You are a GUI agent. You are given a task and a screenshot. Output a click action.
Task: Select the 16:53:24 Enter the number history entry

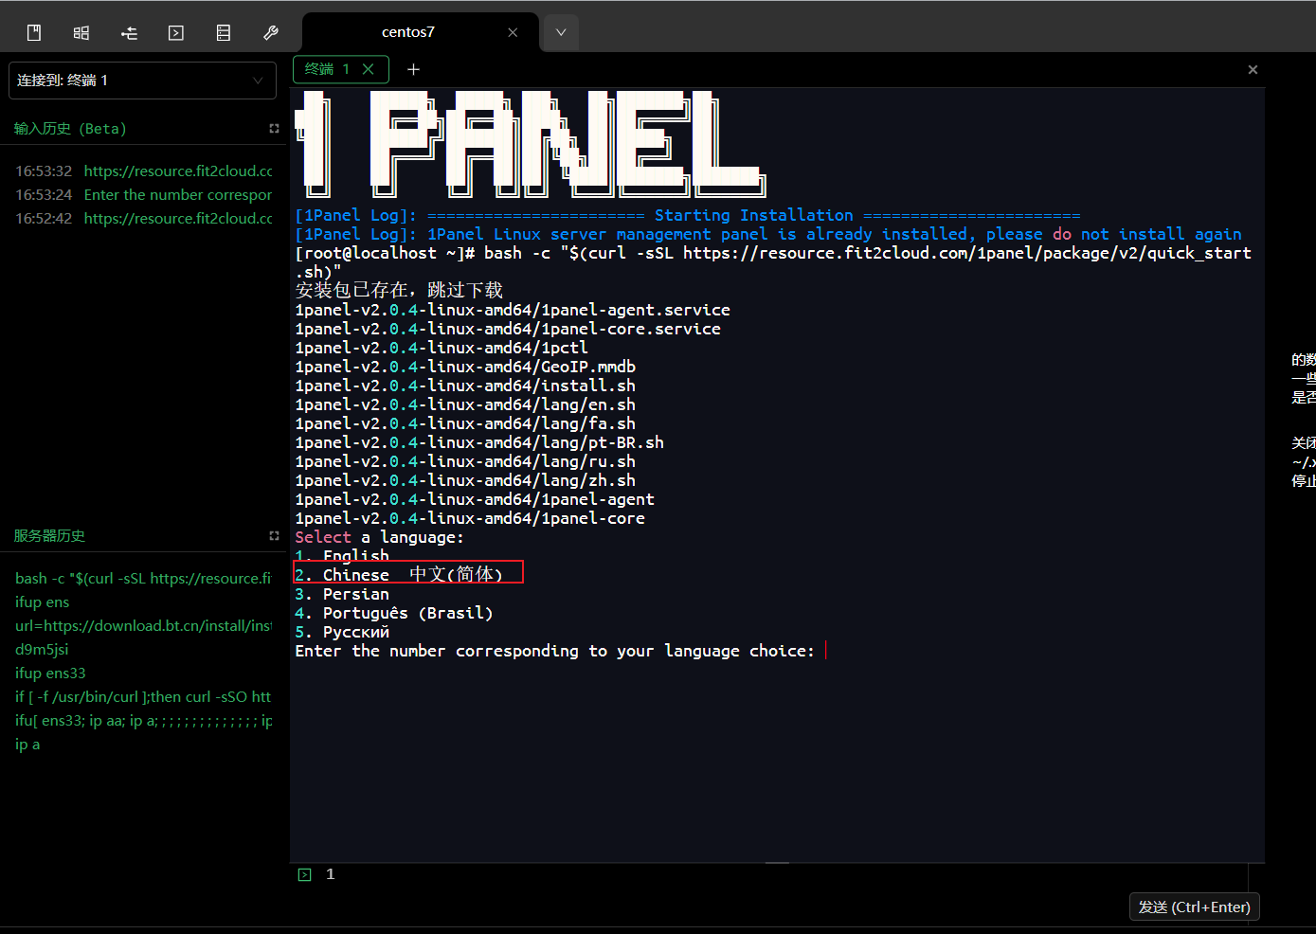tap(143, 195)
